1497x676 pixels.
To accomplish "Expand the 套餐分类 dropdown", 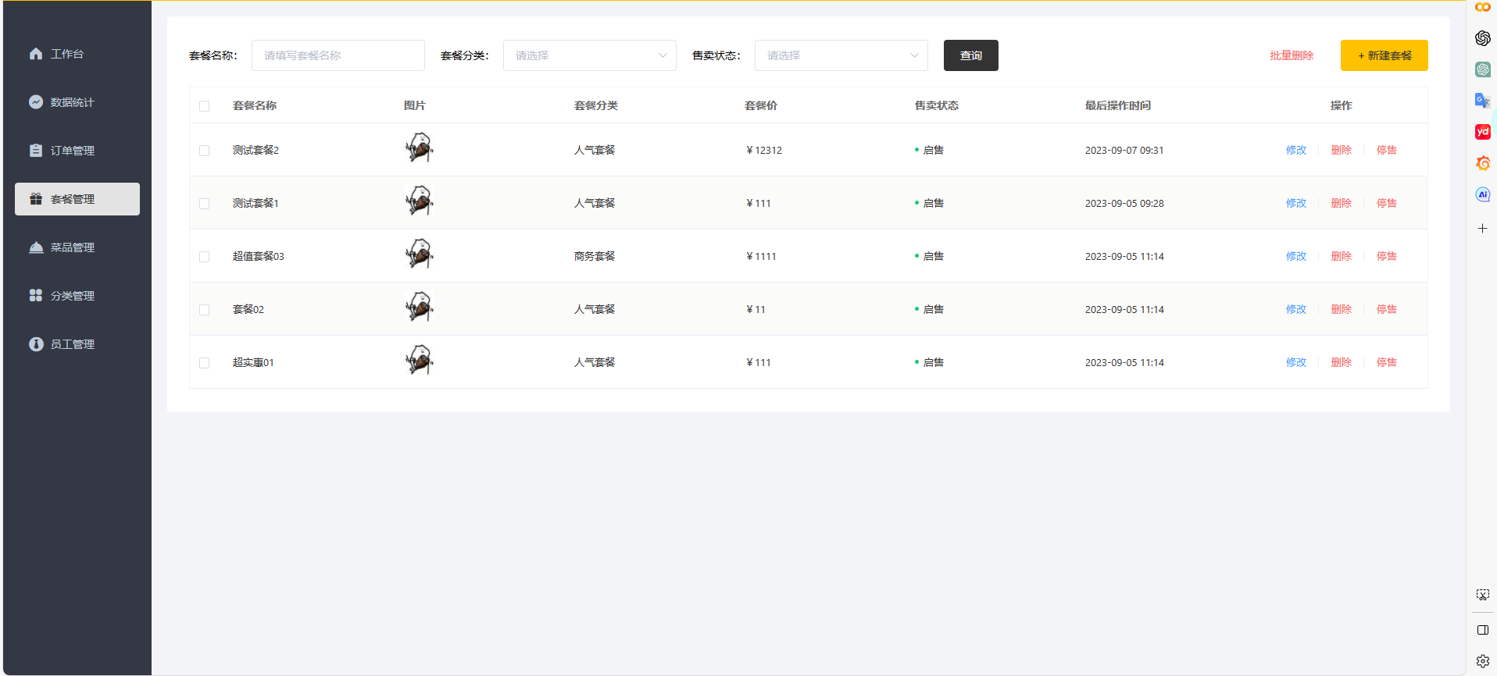I will click(589, 55).
